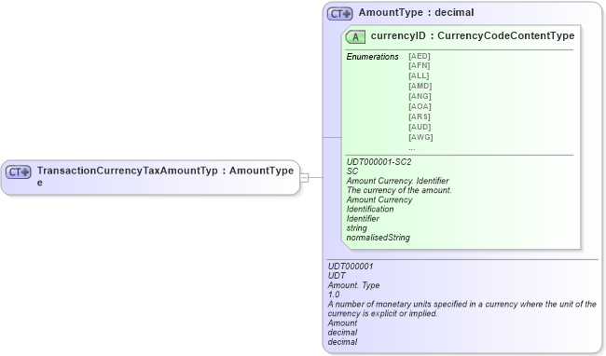
Task: Select the [AWG] enumeration value
Action: pyautogui.click(x=420, y=137)
